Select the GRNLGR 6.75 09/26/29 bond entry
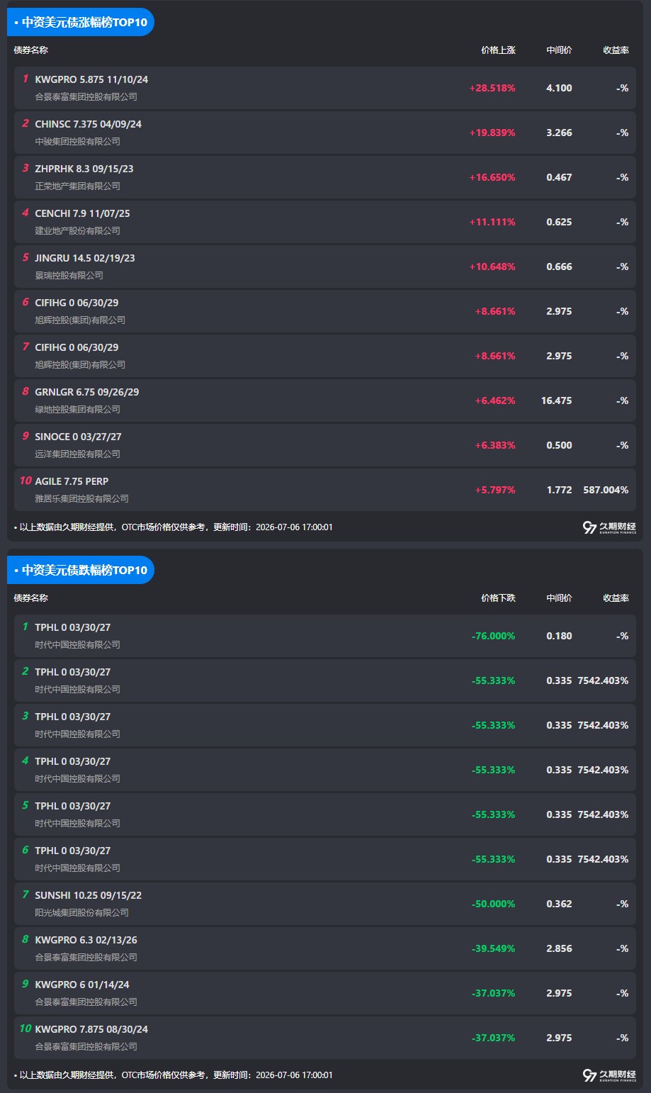The width and height of the screenshot is (651, 1093). click(x=325, y=400)
